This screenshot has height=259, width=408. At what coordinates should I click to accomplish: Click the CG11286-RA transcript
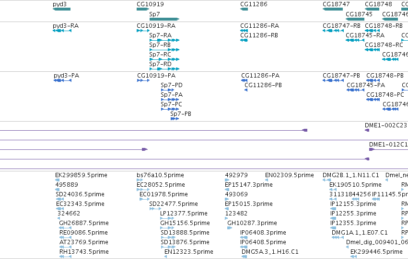[x=244, y=31]
